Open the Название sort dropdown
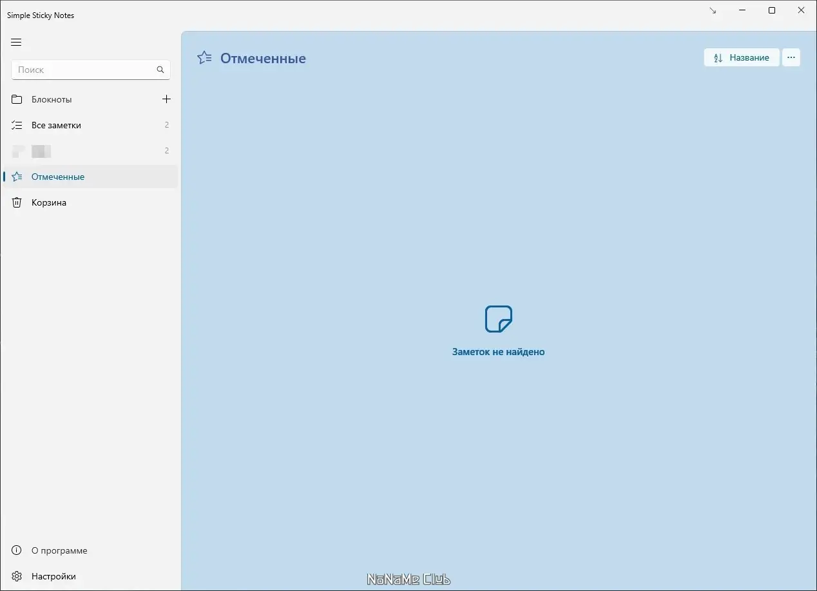 [x=742, y=57]
